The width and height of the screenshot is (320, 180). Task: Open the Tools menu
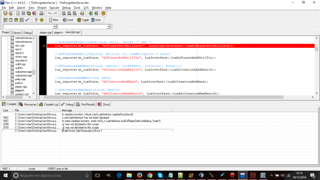click(x=77, y=8)
